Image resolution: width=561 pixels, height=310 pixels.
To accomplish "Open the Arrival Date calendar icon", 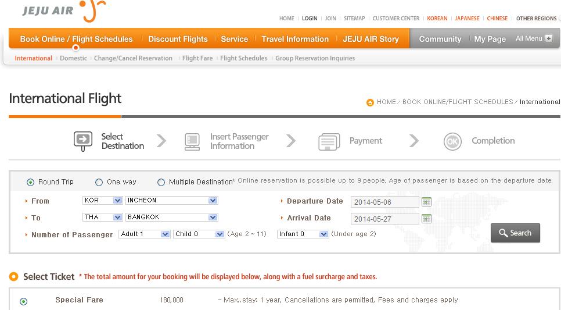I will pyautogui.click(x=426, y=219).
